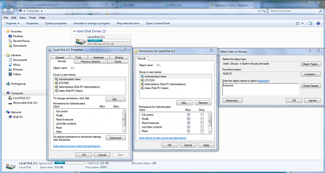Click the change view icon
This screenshot has width=325, height=173.
click(x=298, y=23)
